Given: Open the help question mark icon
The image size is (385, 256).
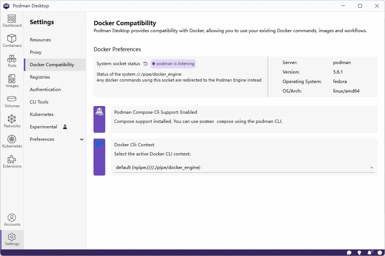Looking at the screenshot, I should pyautogui.click(x=379, y=252).
